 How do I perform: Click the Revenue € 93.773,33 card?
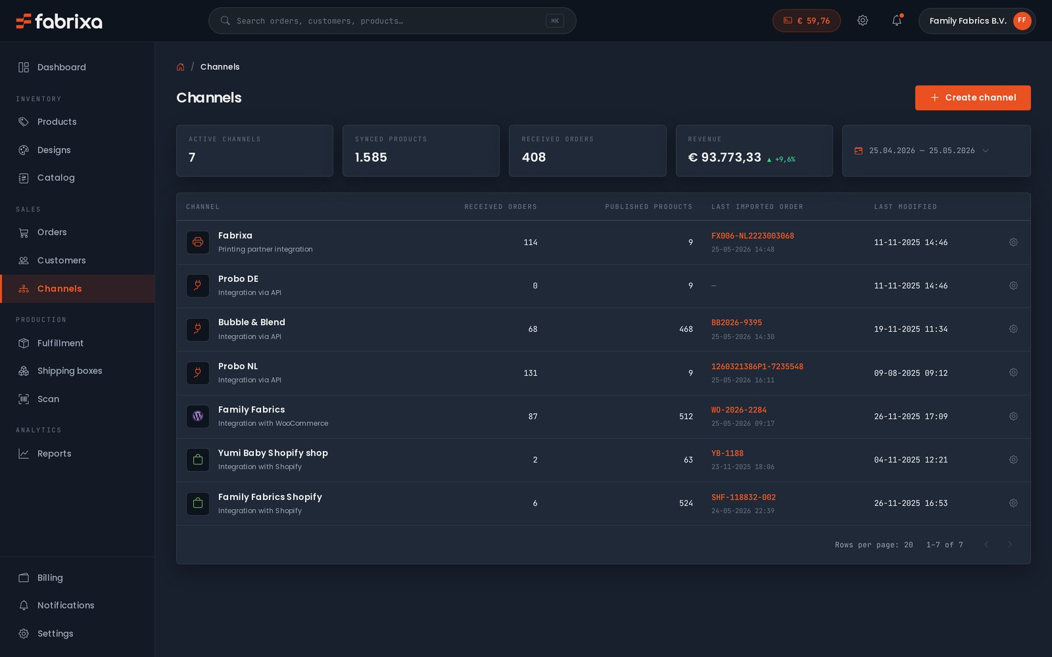pyautogui.click(x=754, y=150)
